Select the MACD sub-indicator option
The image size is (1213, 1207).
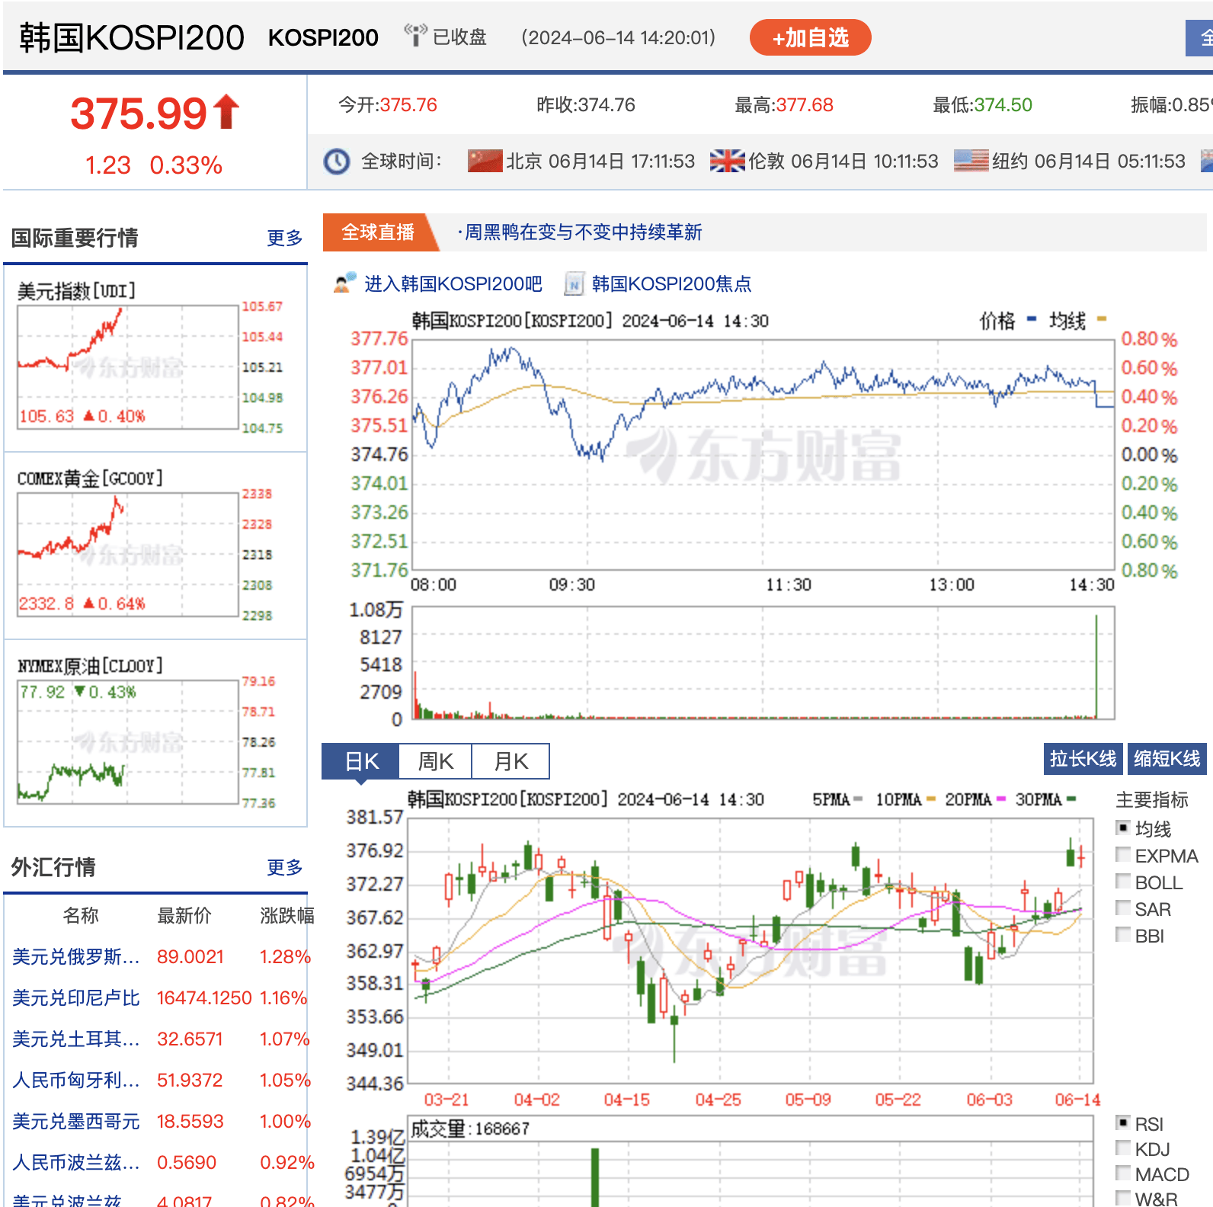pos(1122,1173)
